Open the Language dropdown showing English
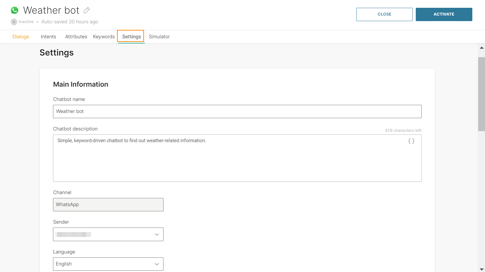 pyautogui.click(x=108, y=264)
